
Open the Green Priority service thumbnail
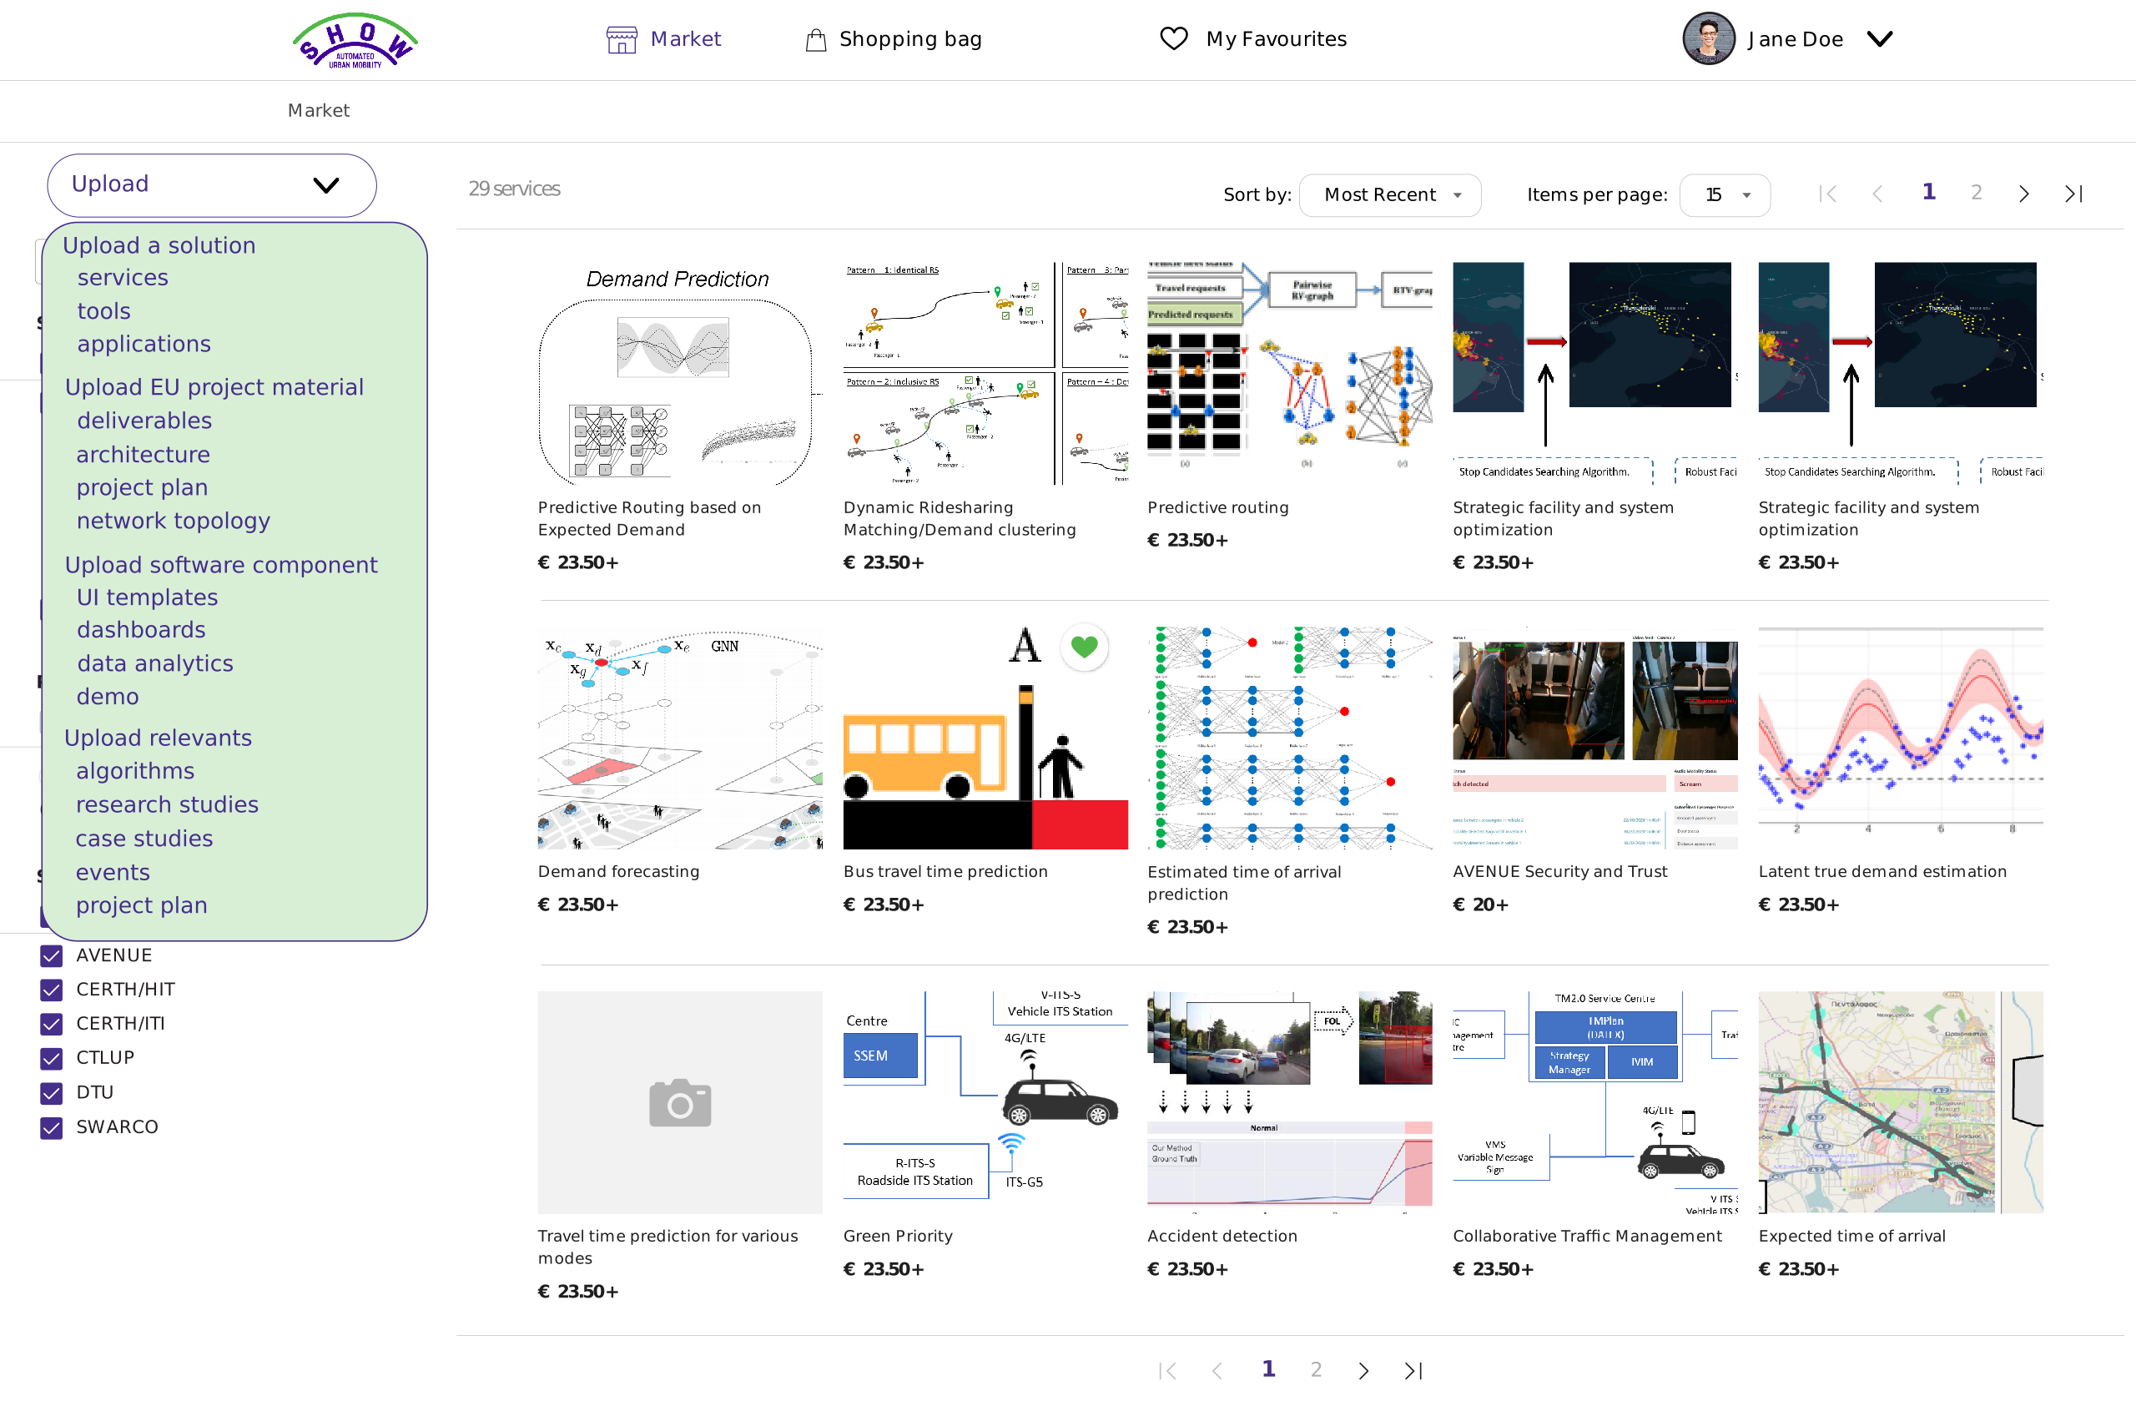coord(985,1102)
